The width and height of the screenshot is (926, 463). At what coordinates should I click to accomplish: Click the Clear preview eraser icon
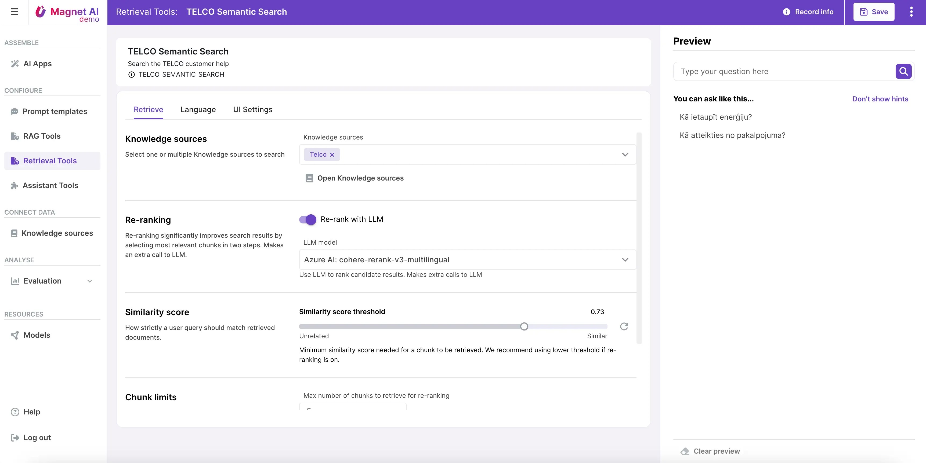(x=685, y=451)
